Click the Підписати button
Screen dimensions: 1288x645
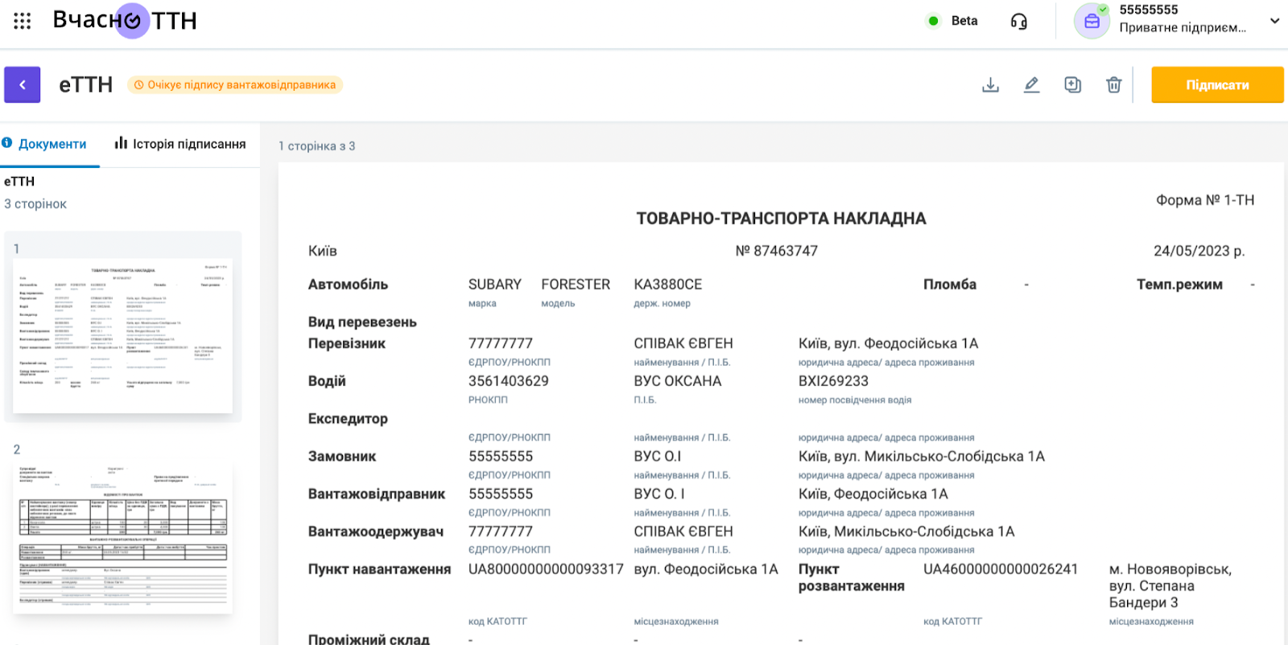click(1217, 84)
